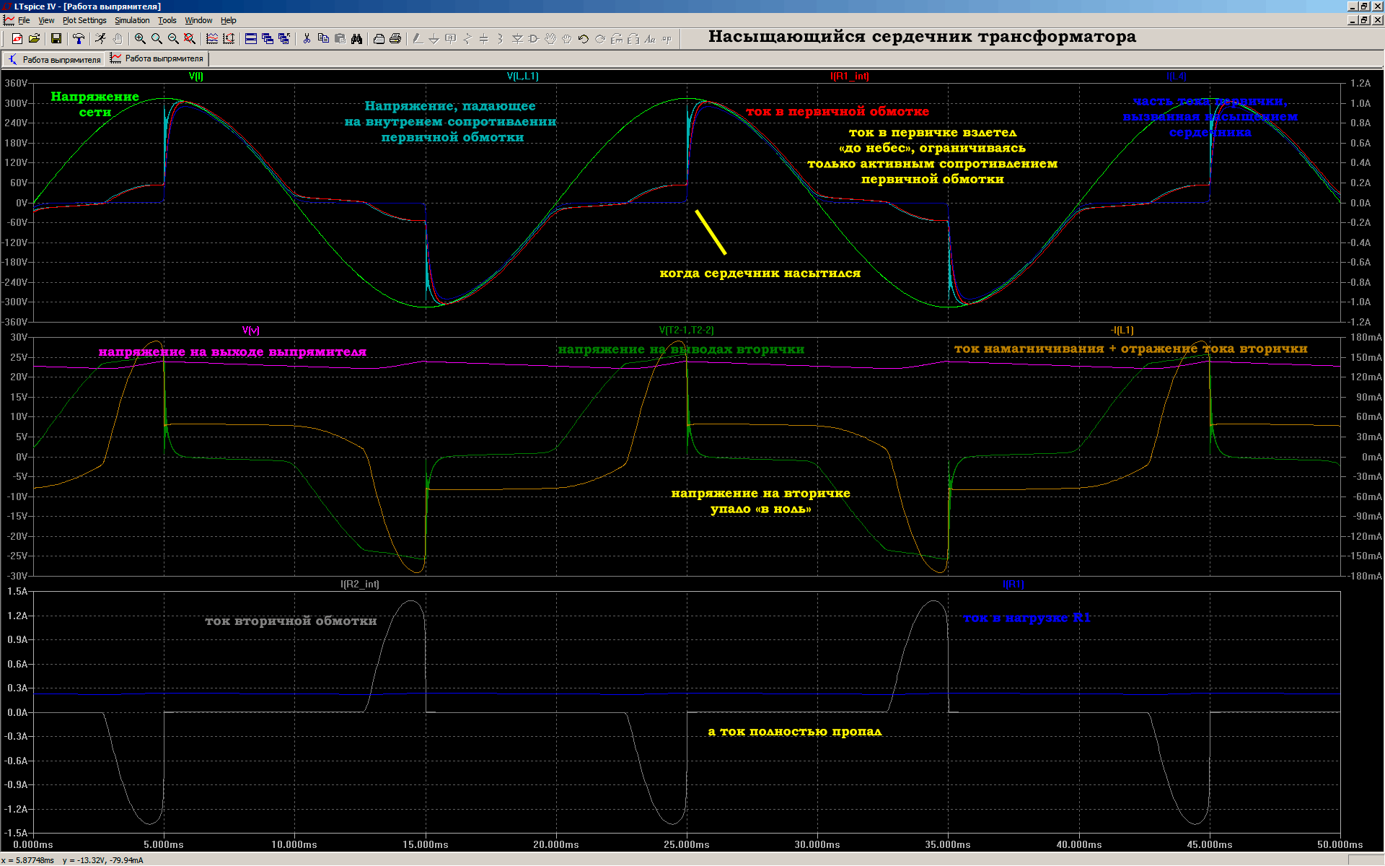
Task: Click the Paste clipboard icon
Action: tap(340, 39)
